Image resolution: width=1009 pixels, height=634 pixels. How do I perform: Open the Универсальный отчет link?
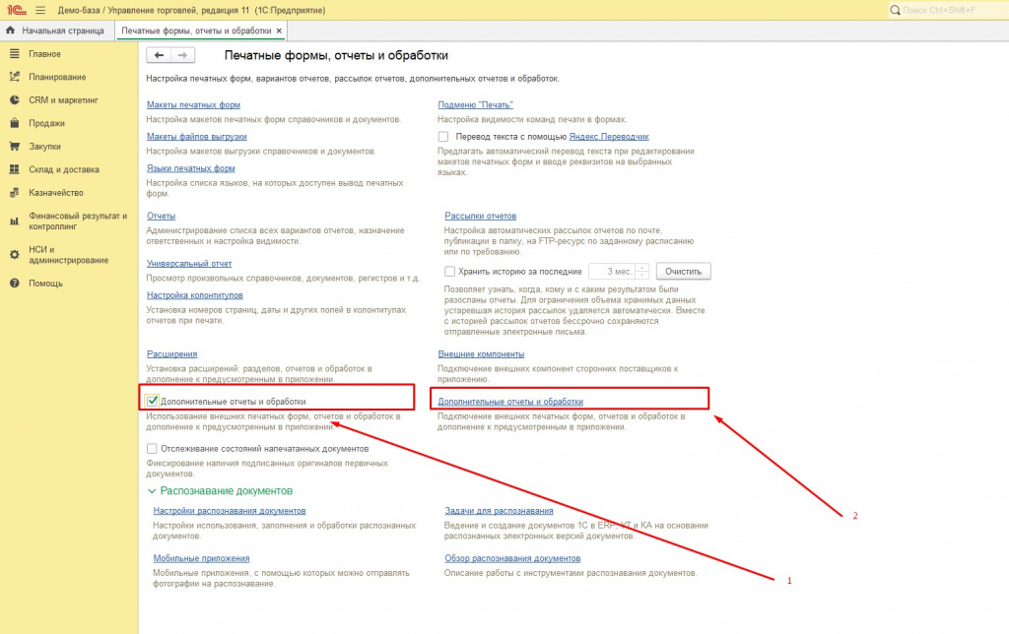pyautogui.click(x=189, y=264)
